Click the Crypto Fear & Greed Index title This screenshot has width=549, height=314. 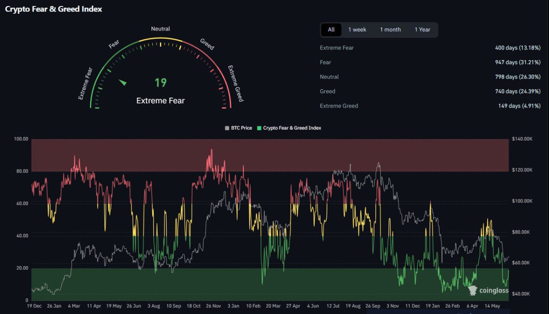pyautogui.click(x=54, y=9)
